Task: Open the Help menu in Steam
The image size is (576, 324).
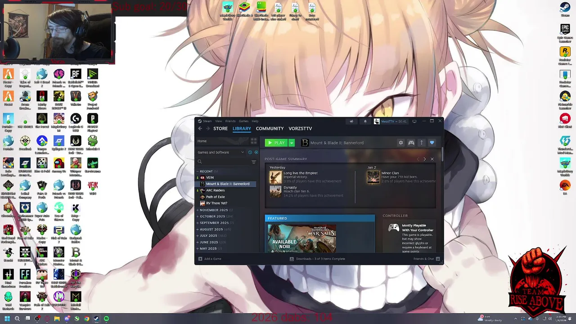Action: coord(255,121)
